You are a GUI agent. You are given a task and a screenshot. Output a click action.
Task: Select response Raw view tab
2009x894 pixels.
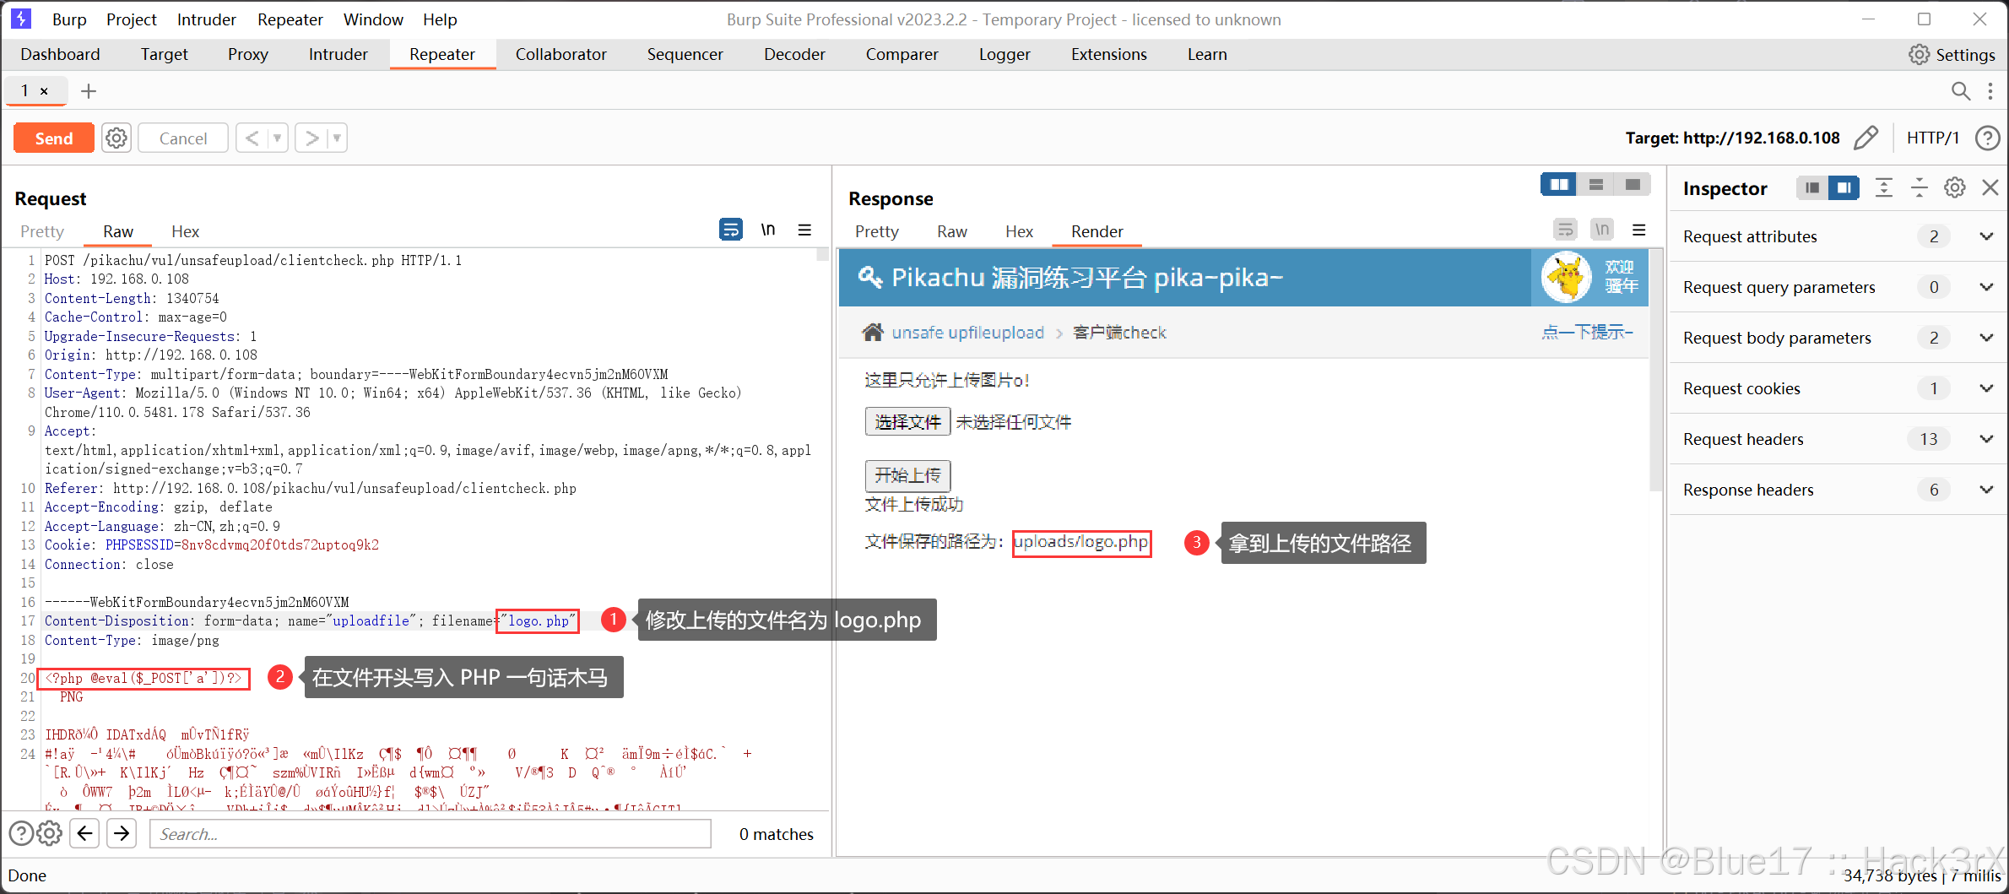[x=952, y=231]
